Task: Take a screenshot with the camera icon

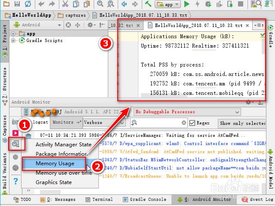Action: [x=15, y=122]
